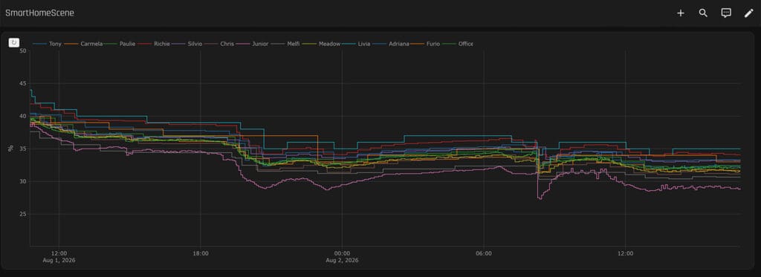Click the 45 y-axis label
Viewport: 761px width, 277px height.
23,83
